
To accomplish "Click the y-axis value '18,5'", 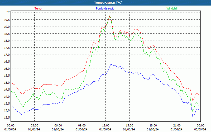I will [7, 34].
